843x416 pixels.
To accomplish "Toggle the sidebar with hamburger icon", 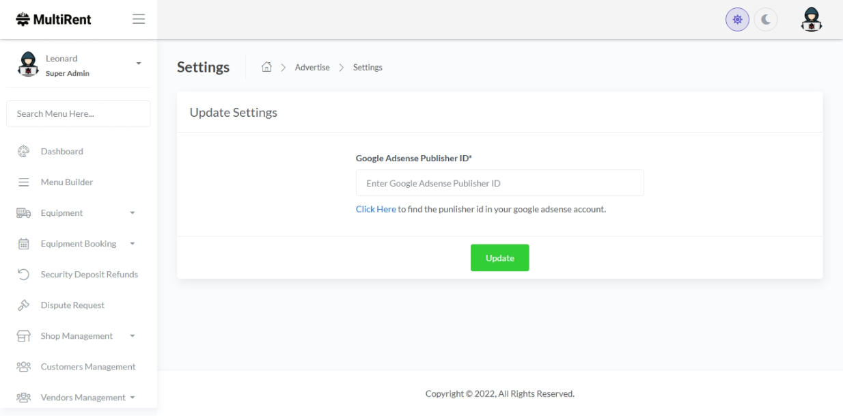I will (139, 19).
